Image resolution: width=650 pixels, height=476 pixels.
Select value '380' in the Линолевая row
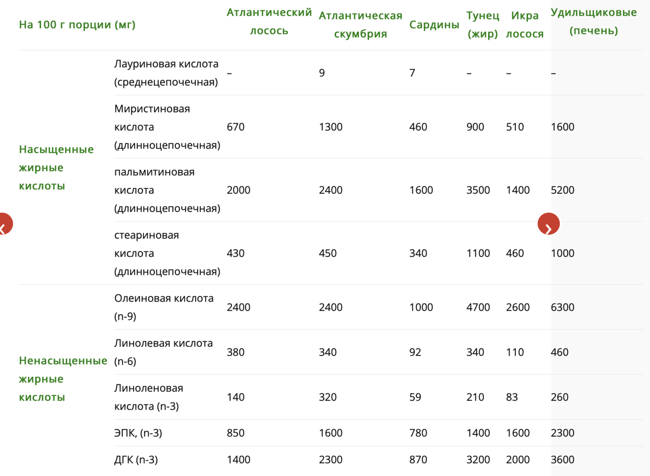(235, 352)
